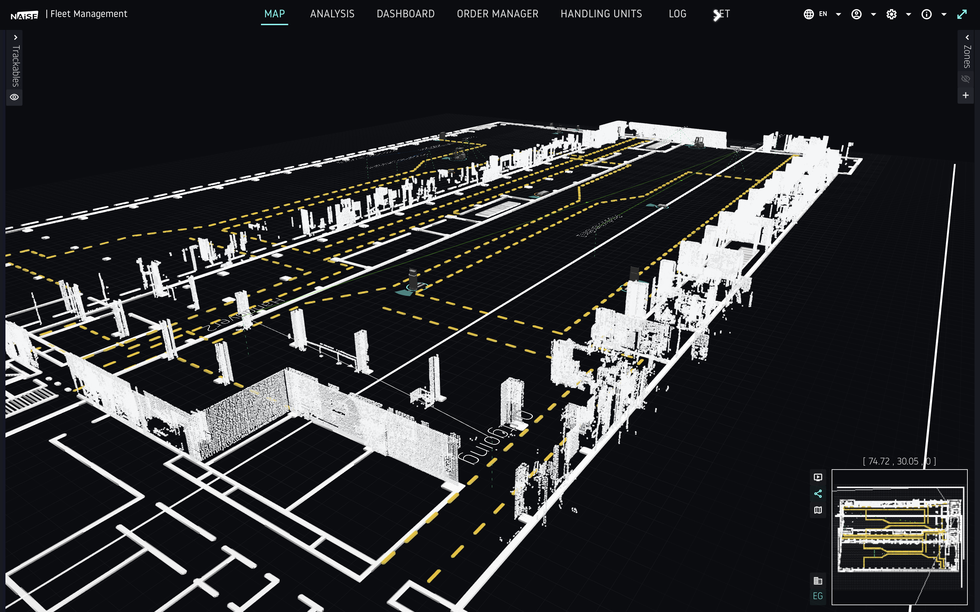The height and width of the screenshot is (612, 980).
Task: Expand the Zones side panel
Action: tap(967, 37)
